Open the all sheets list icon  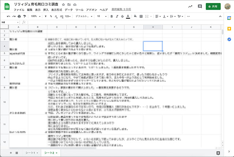[x=17, y=153]
